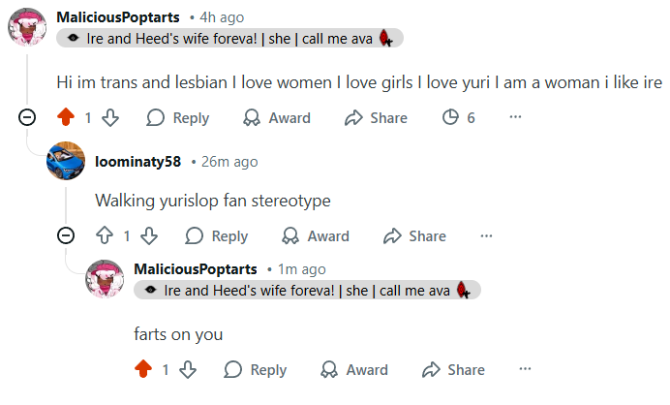This screenshot has width=670, height=405.
Task: Open more options on loominaty58's comment
Action: click(x=486, y=235)
